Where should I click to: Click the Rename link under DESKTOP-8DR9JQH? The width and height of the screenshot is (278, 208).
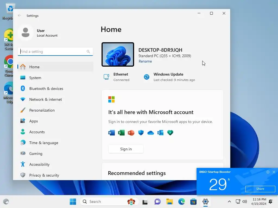tap(145, 61)
